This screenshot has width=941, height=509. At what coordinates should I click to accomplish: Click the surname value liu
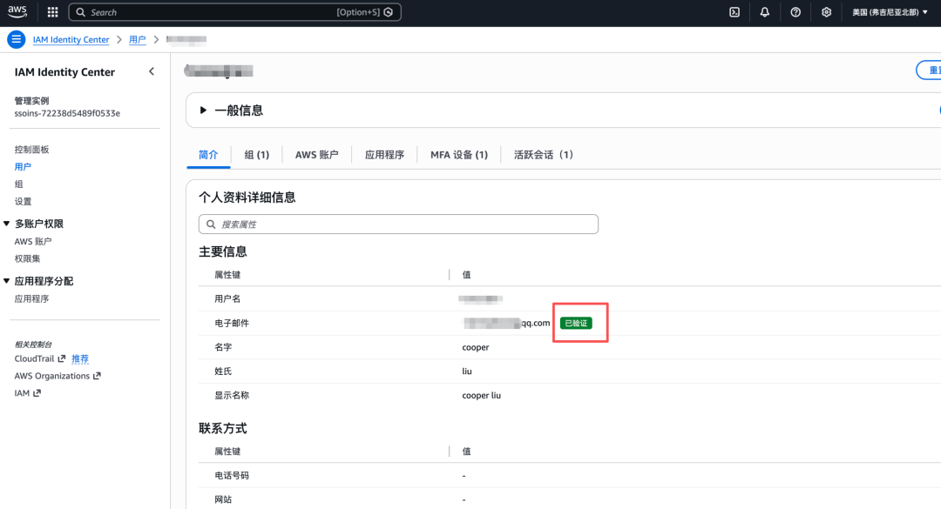tap(467, 372)
